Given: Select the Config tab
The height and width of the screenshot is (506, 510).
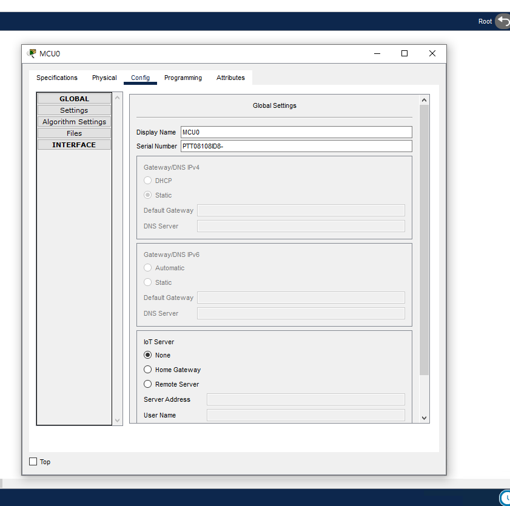Looking at the screenshot, I should pyautogui.click(x=141, y=78).
